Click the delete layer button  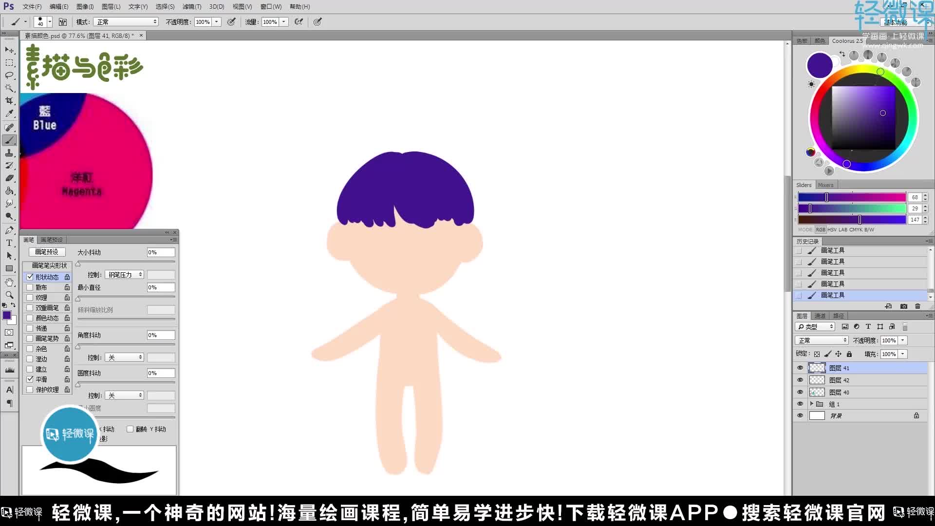pyautogui.click(x=917, y=306)
